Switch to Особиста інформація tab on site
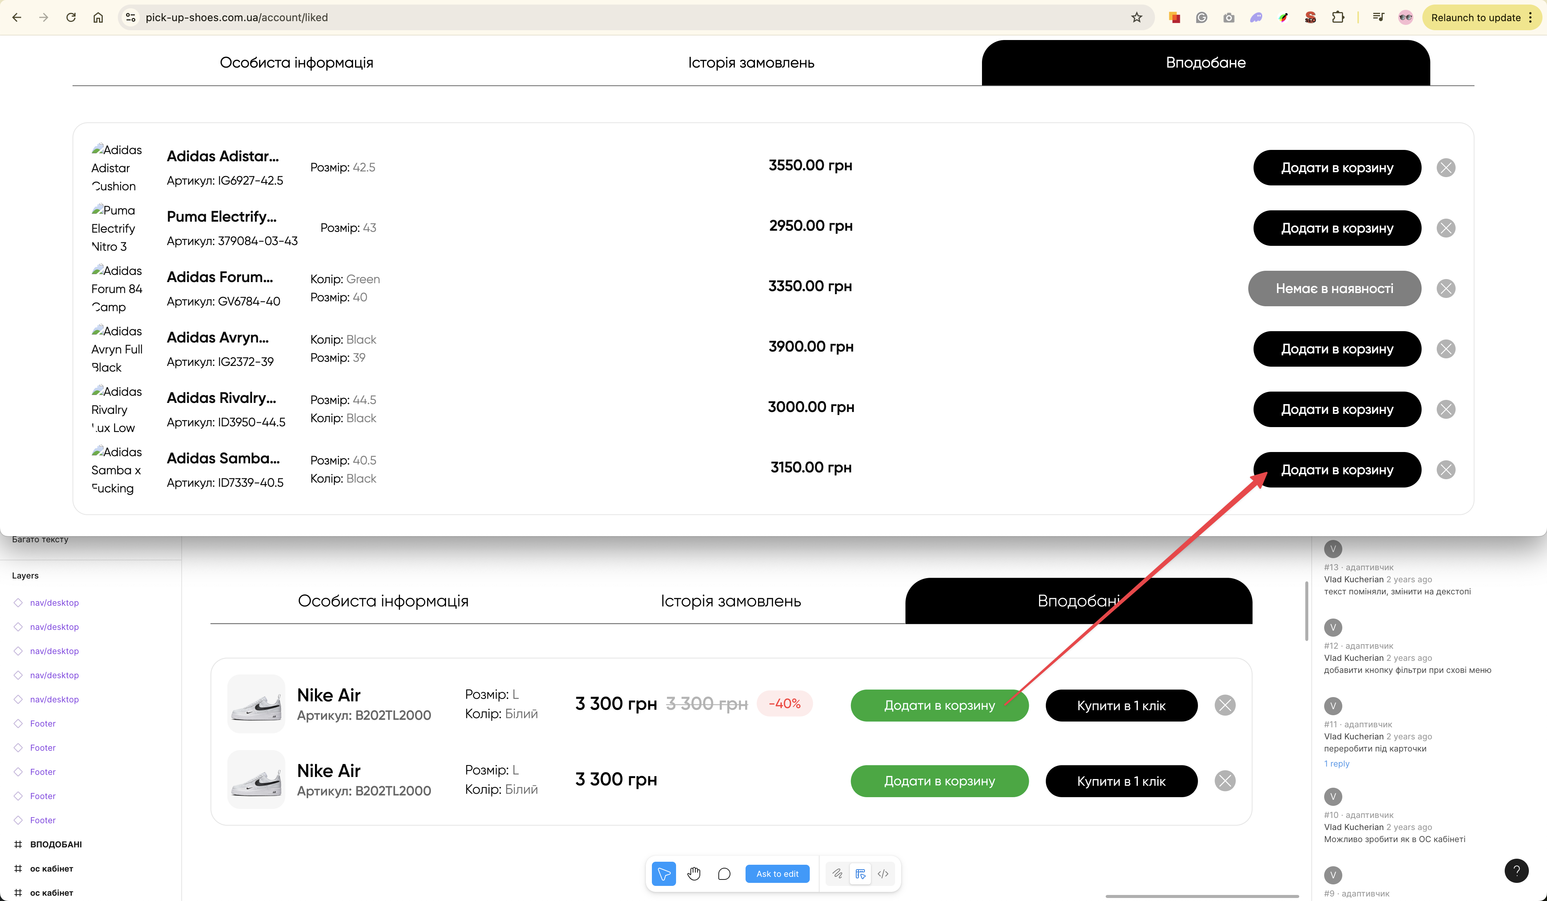Image resolution: width=1547 pixels, height=901 pixels. coord(296,63)
